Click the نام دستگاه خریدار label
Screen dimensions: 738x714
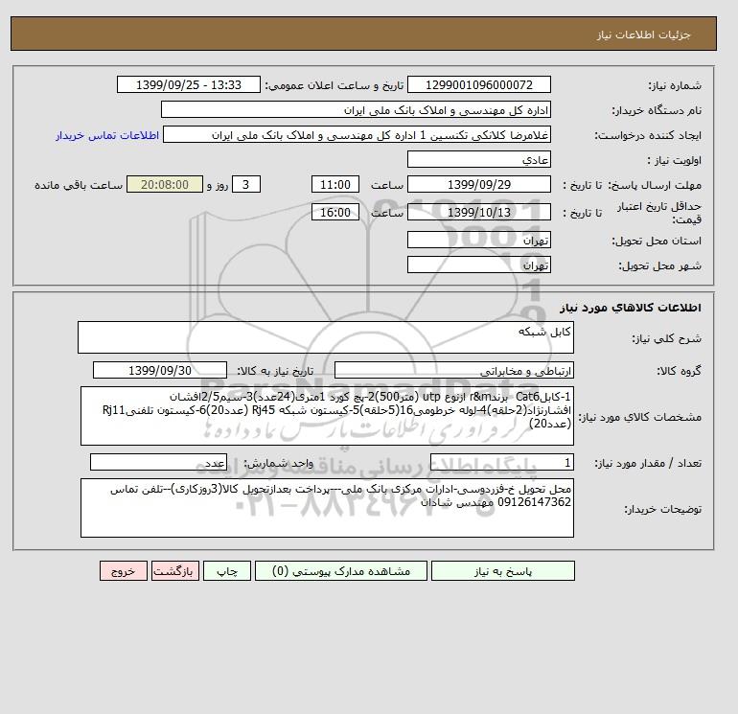pos(657,110)
